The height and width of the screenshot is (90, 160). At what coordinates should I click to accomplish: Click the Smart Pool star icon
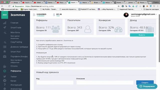(4, 51)
